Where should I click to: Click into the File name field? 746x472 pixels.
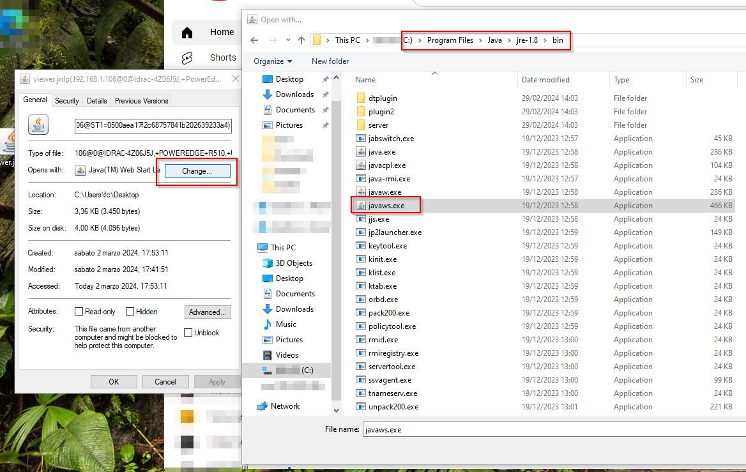(x=554, y=429)
